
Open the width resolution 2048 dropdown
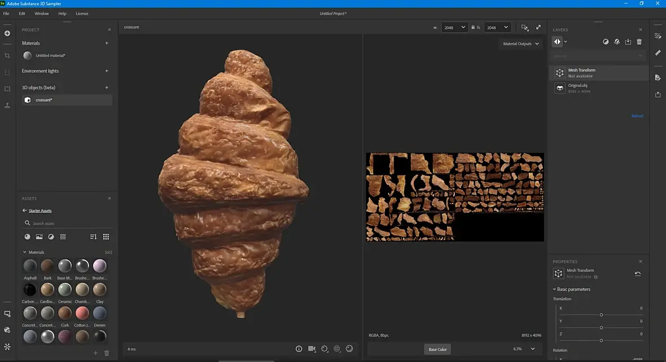[455, 27]
